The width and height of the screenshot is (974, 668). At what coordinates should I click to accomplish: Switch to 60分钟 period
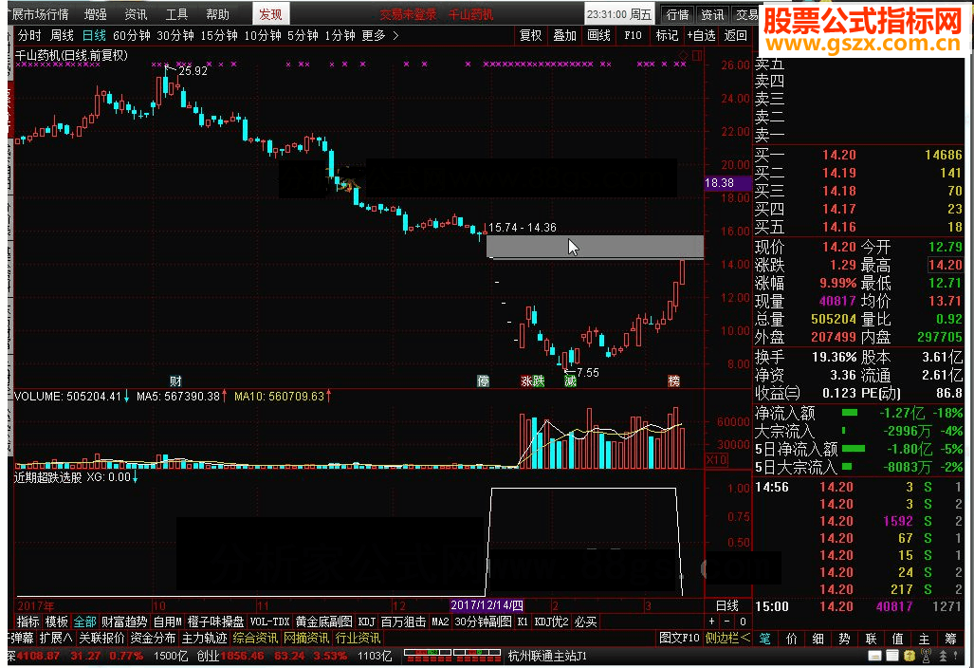pyautogui.click(x=132, y=35)
